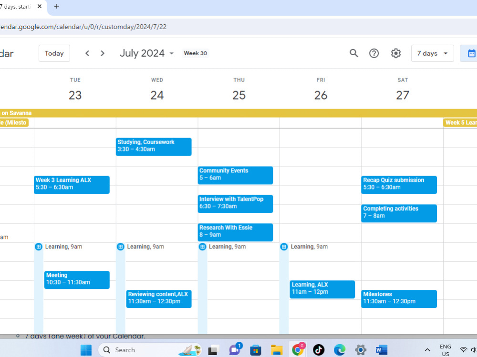
Task: Open the Community Events 5–6am event
Action: click(x=236, y=176)
